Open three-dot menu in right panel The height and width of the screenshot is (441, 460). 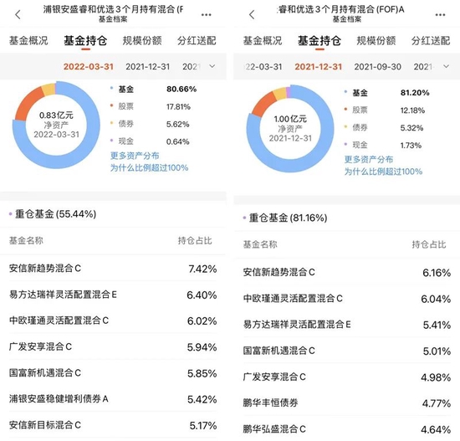(440, 15)
